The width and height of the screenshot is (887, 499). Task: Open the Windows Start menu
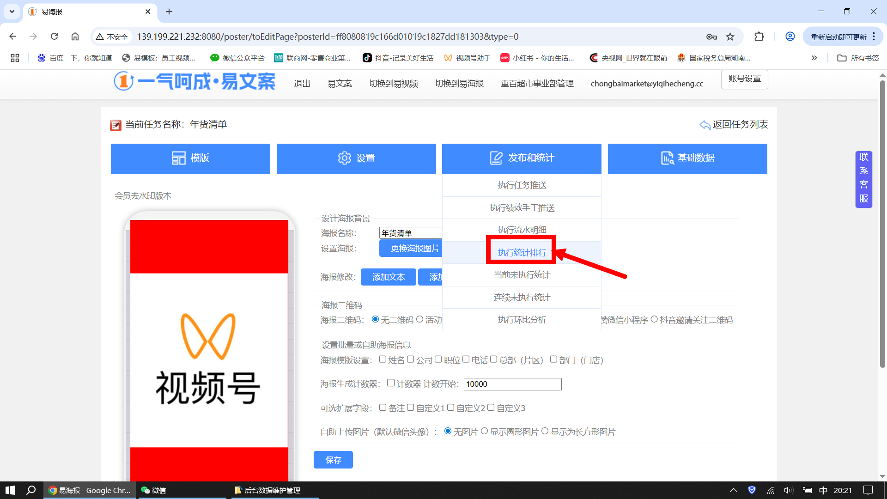point(10,490)
